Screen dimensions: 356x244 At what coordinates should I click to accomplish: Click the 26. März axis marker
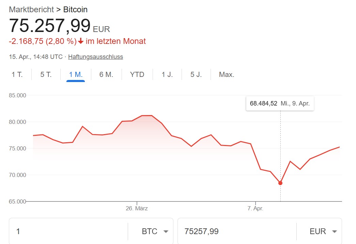(137, 208)
